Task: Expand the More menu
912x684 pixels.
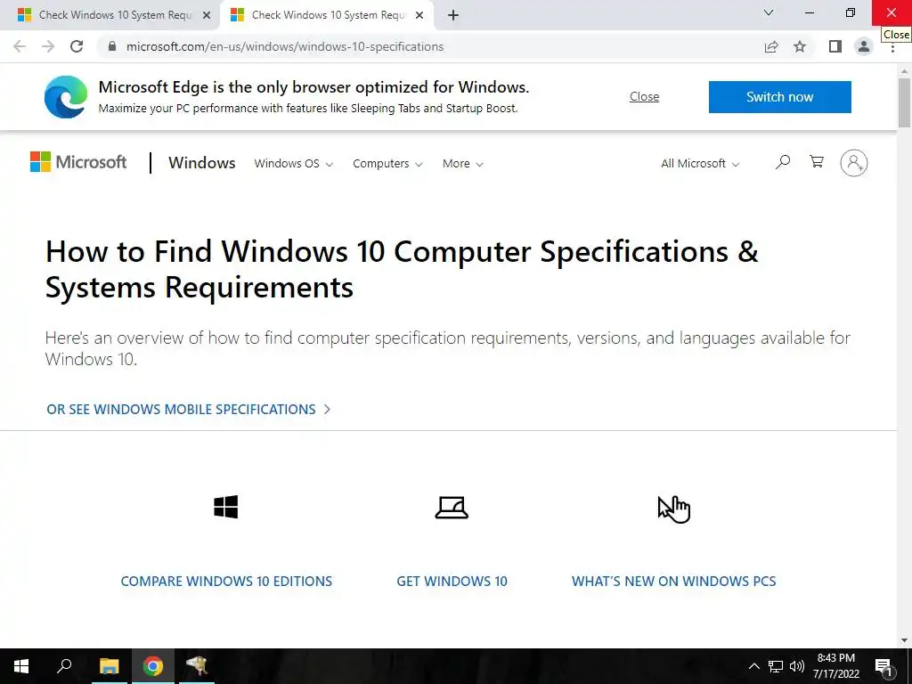Action: point(463,164)
